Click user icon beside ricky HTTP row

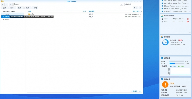[x=162, y=19]
